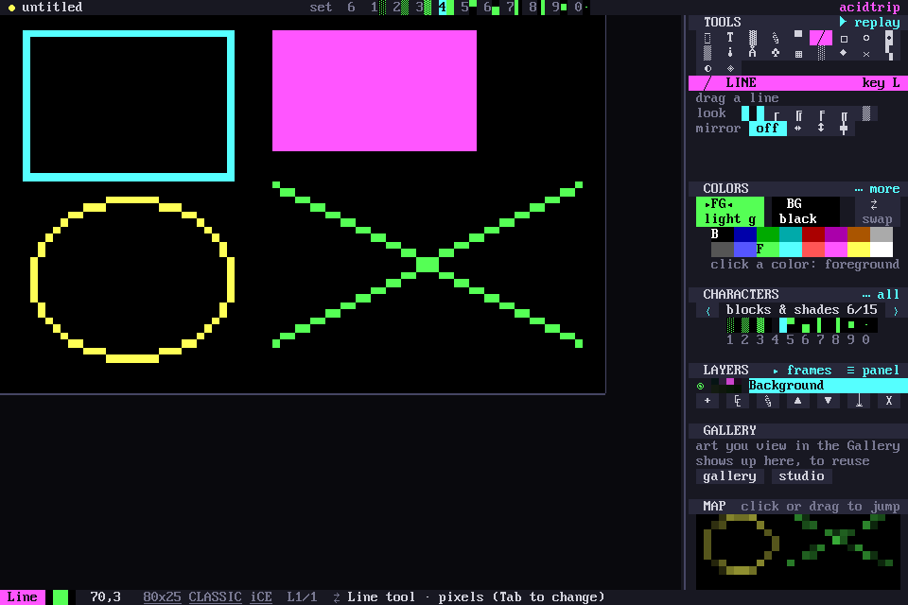Pick the dark red color swatch
Viewport: 908px width, 605px height.
pyautogui.click(x=813, y=234)
